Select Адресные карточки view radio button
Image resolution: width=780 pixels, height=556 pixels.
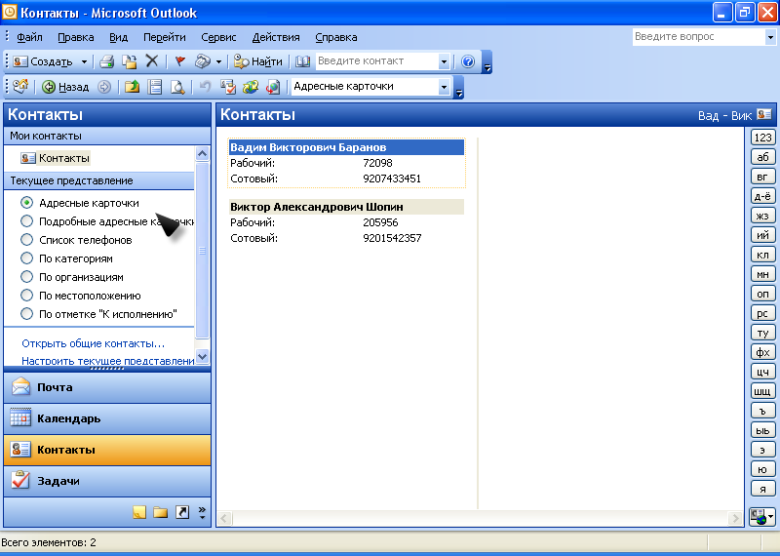[27, 203]
